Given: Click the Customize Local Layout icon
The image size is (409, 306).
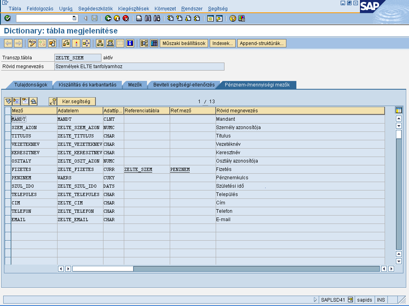Looking at the screenshot, I should [242, 18].
